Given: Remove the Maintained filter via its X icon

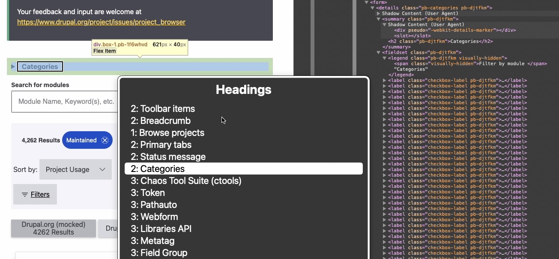Looking at the screenshot, I should (x=105, y=140).
